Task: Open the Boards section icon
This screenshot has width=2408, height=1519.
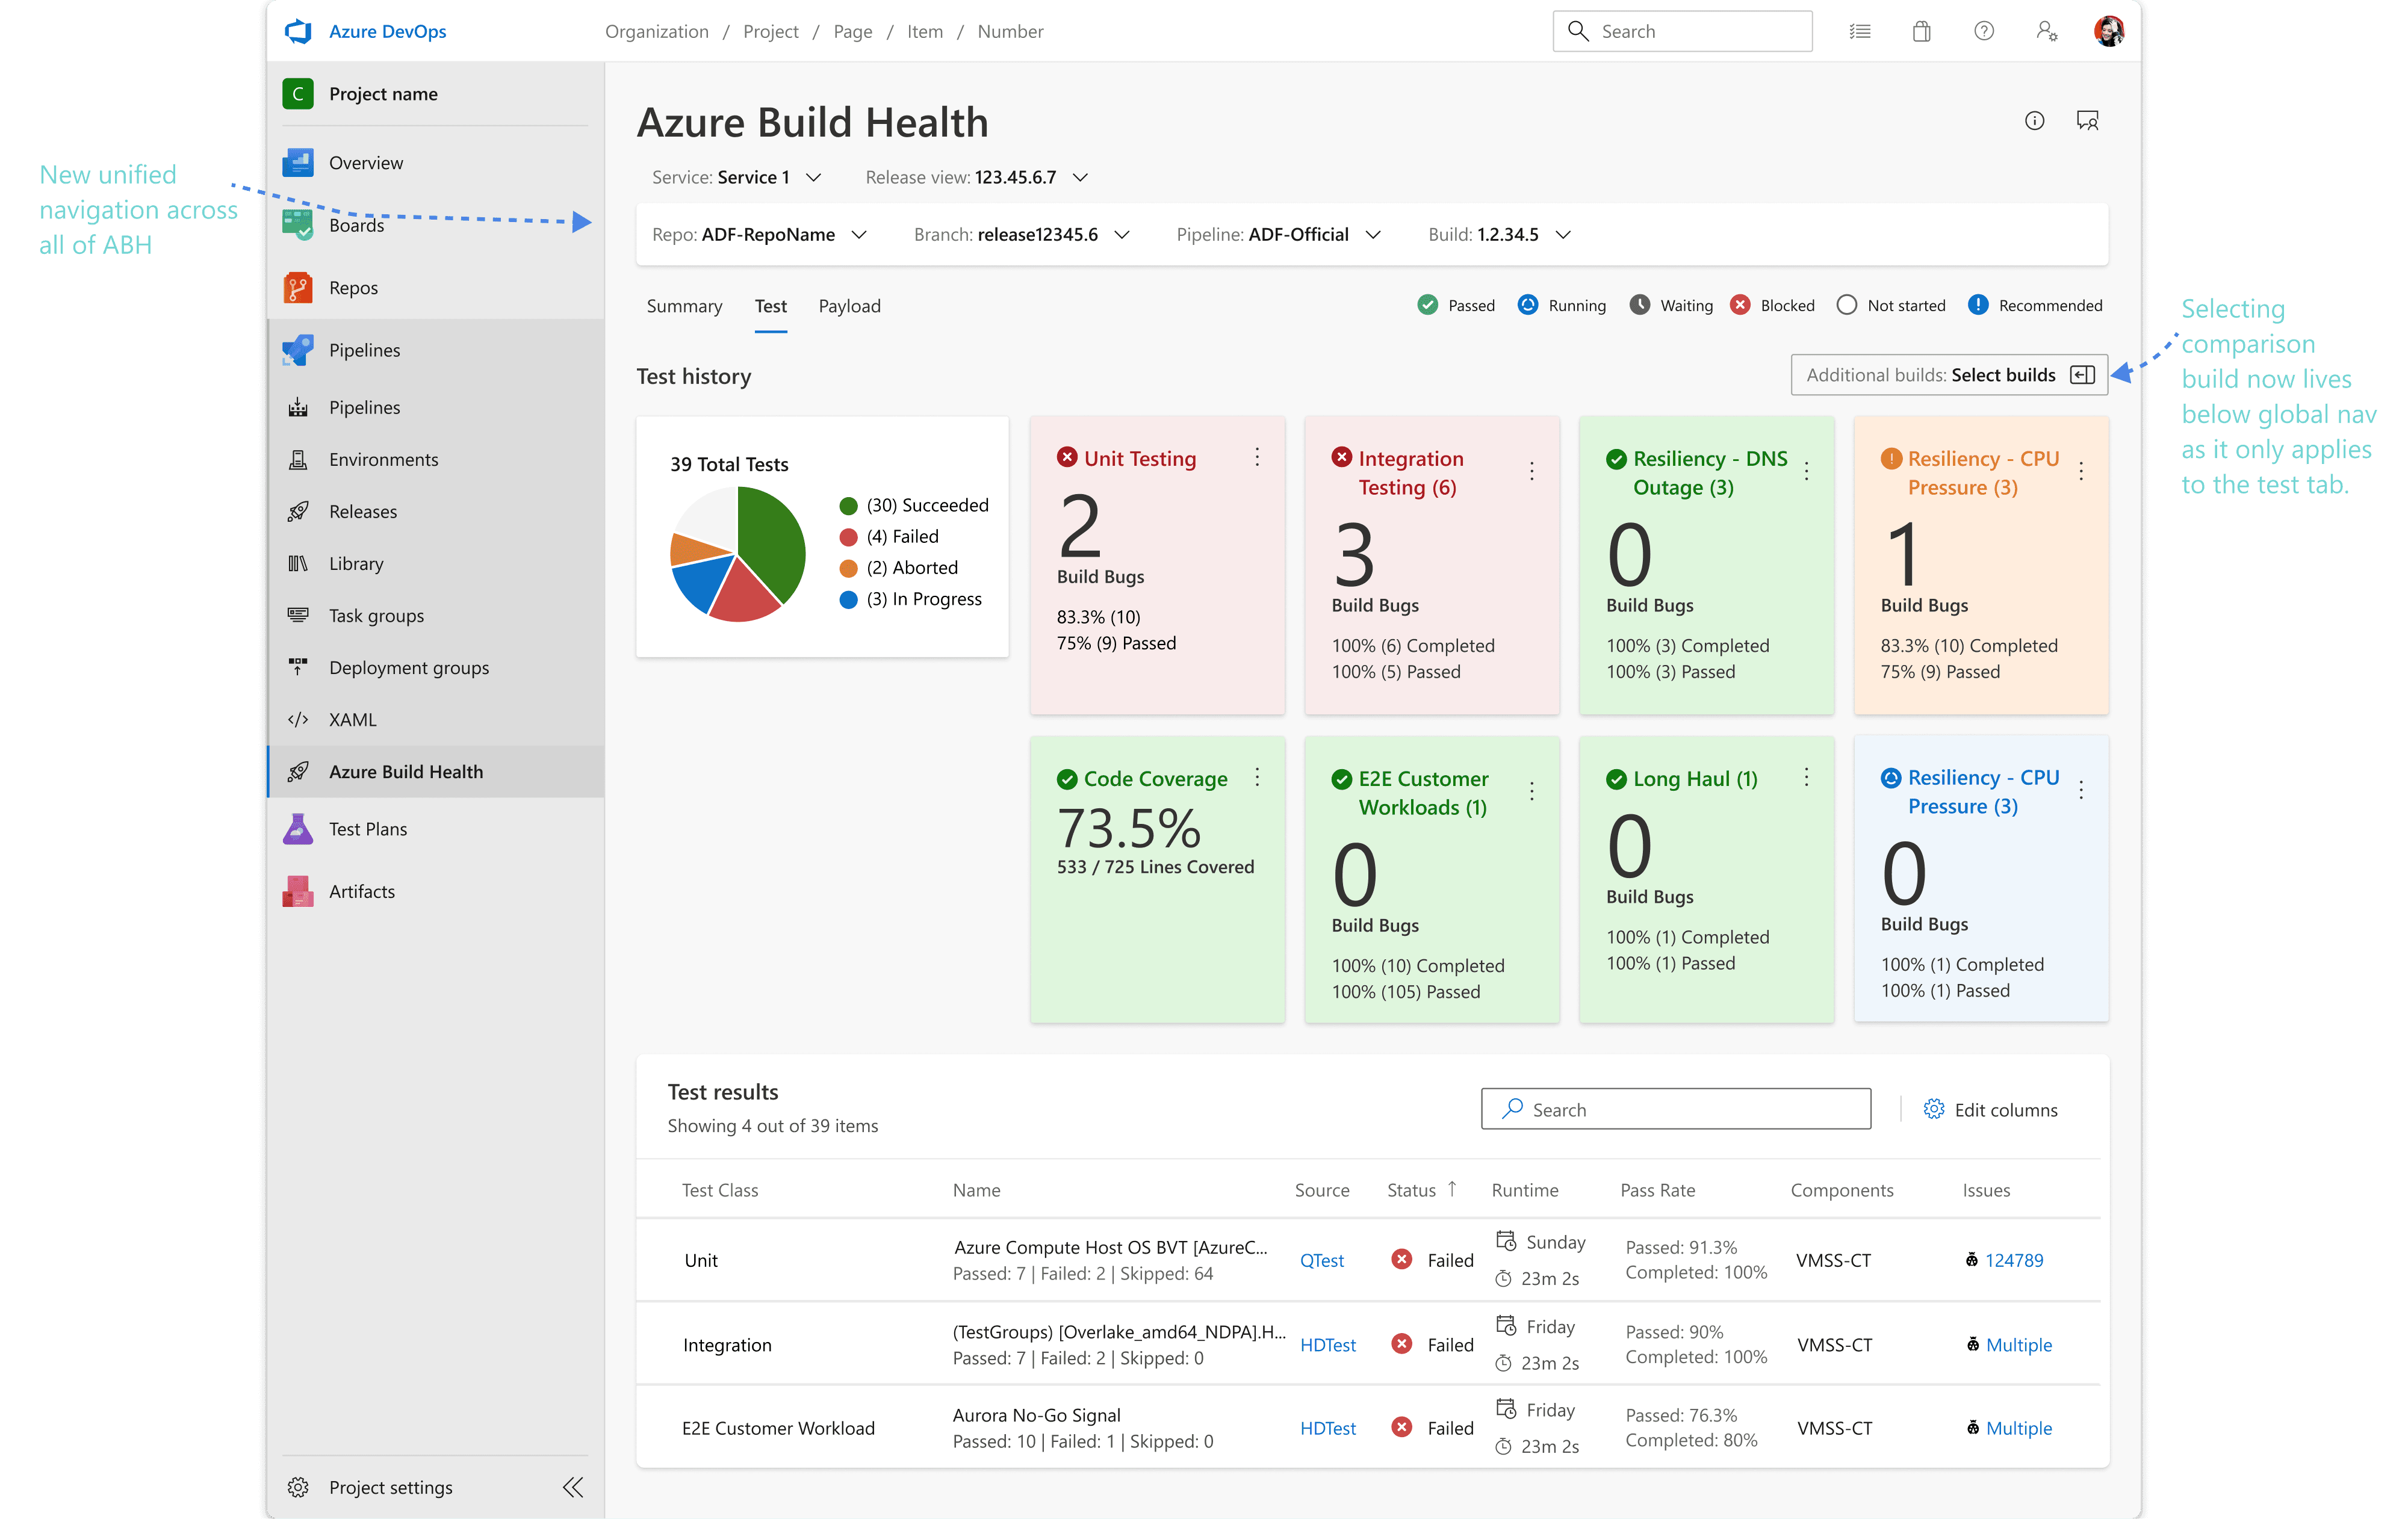Action: pyautogui.click(x=297, y=224)
